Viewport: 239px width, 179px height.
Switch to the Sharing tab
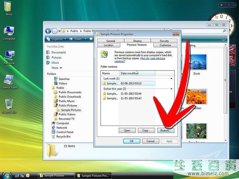coord(137,41)
